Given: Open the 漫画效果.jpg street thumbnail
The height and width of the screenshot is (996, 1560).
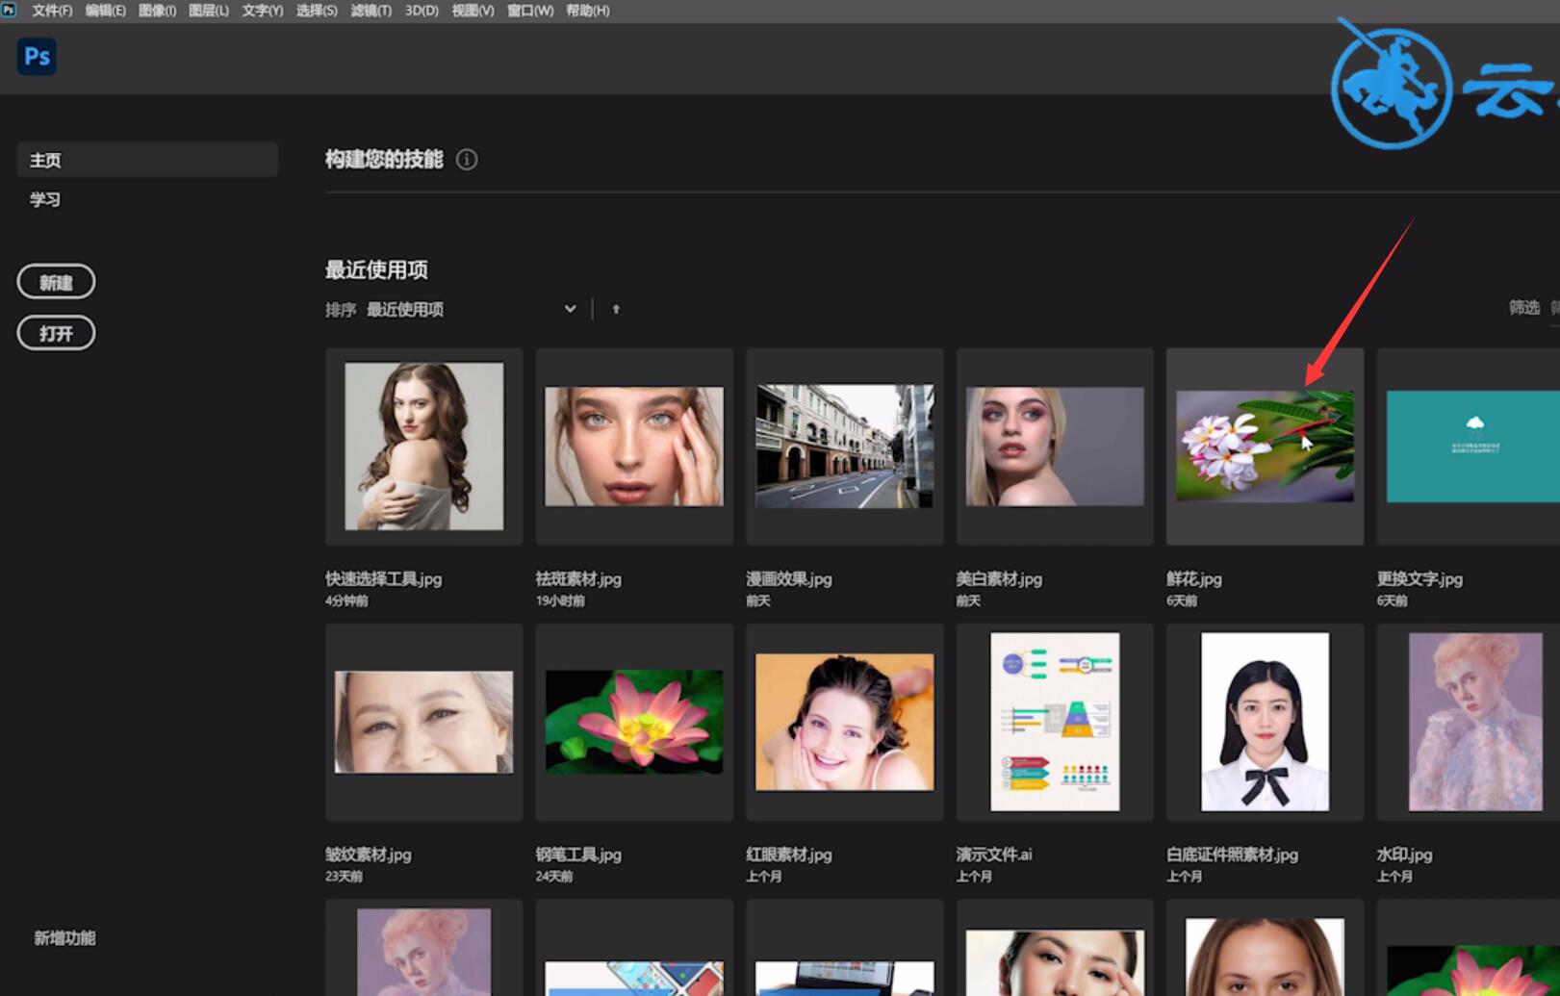Looking at the screenshot, I should click(x=845, y=447).
